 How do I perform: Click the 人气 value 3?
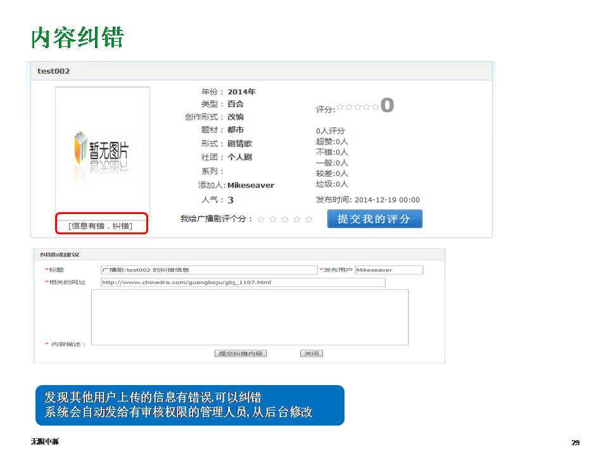231,200
